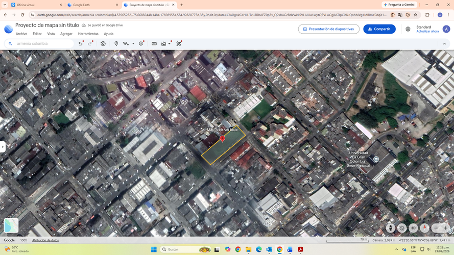Toggle the rotation lock button
The height and width of the screenshot is (255, 454).
[402, 228]
